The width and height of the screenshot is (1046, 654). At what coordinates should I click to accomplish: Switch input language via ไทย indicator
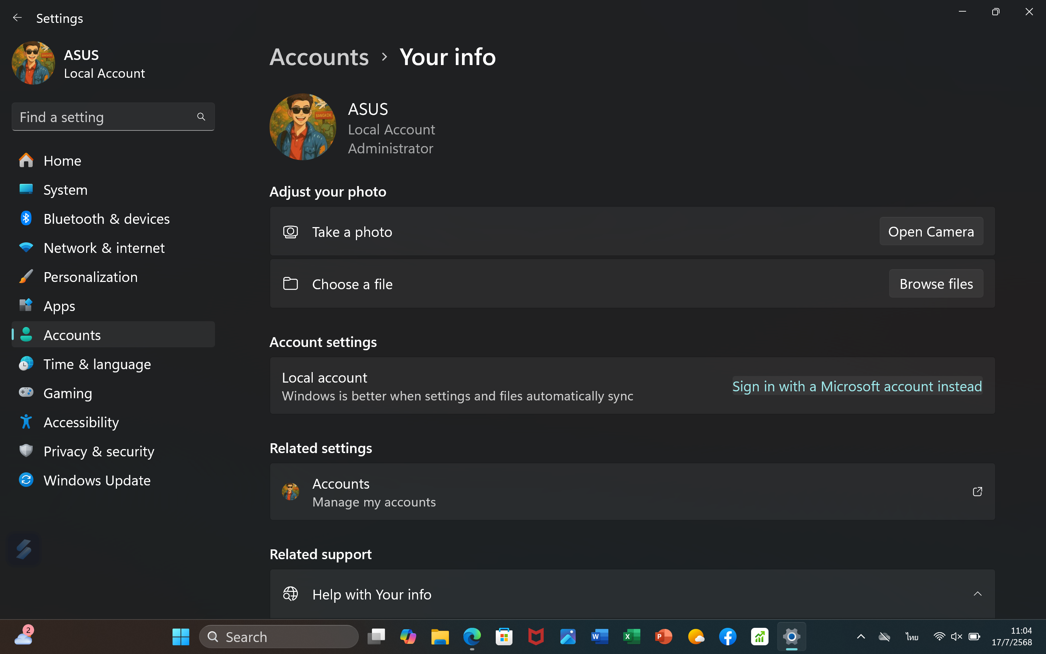[x=912, y=637]
